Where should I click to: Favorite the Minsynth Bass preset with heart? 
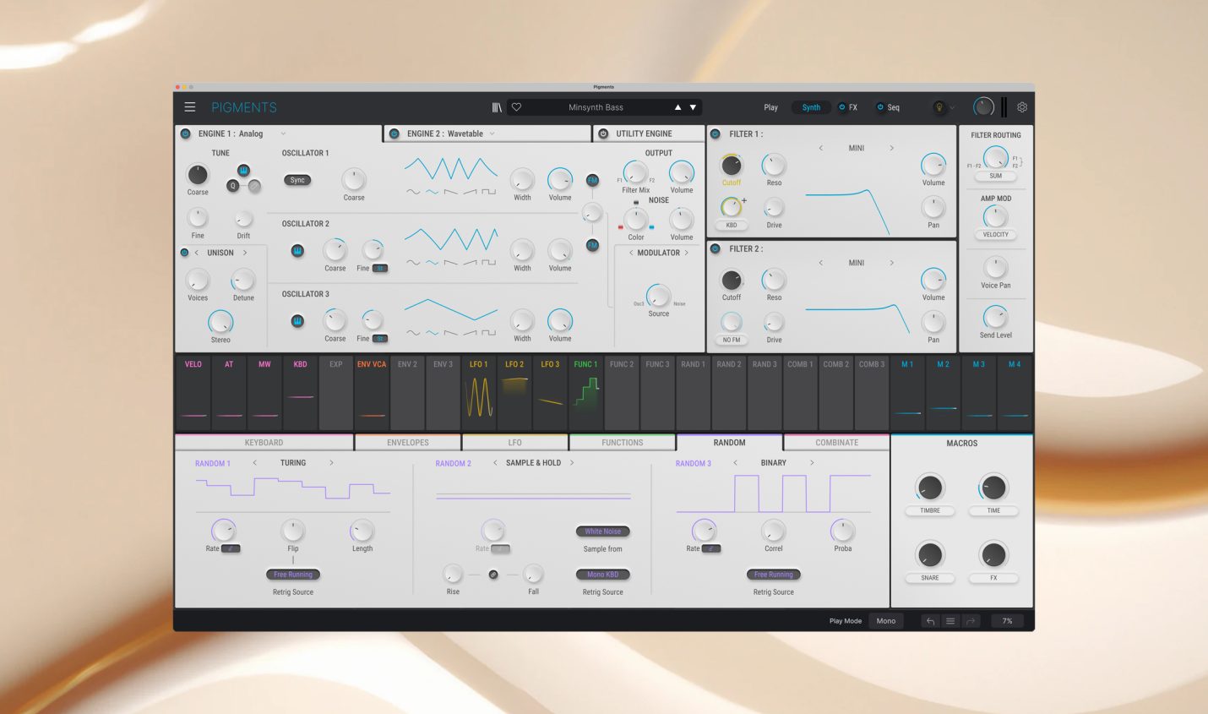pos(516,107)
